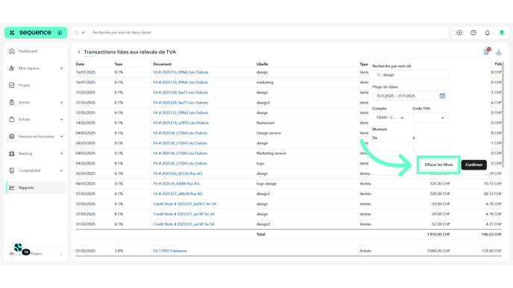The width and height of the screenshot is (513, 288).
Task: Click the Date column header
Action: pos(81,64)
